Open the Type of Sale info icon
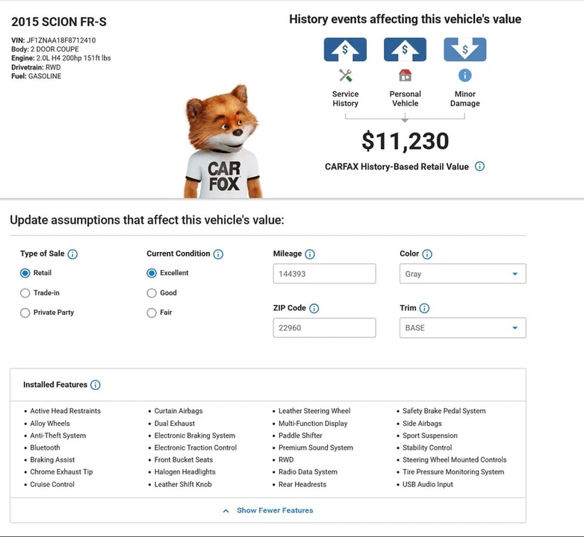 click(x=72, y=254)
